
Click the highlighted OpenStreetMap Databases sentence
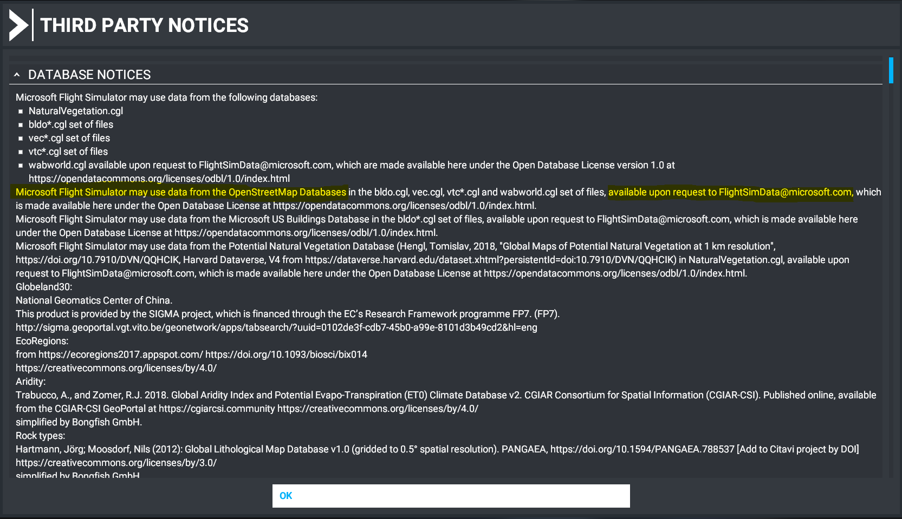pyautogui.click(x=181, y=192)
